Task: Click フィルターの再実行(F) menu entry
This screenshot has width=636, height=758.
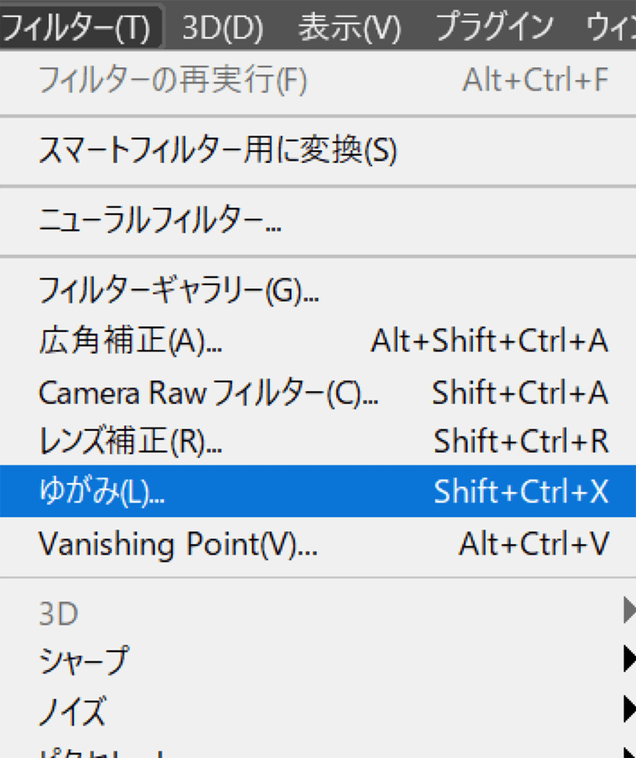Action: tap(172, 81)
